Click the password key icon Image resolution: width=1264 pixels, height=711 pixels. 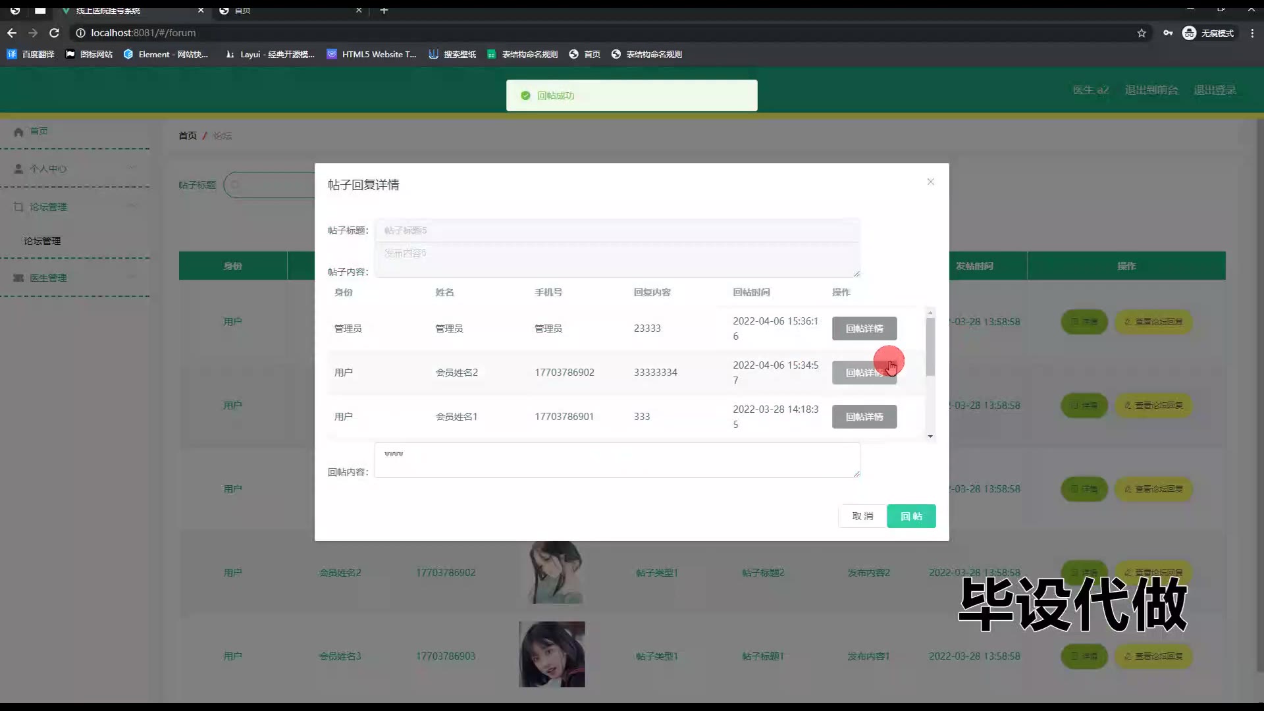coord(1168,33)
